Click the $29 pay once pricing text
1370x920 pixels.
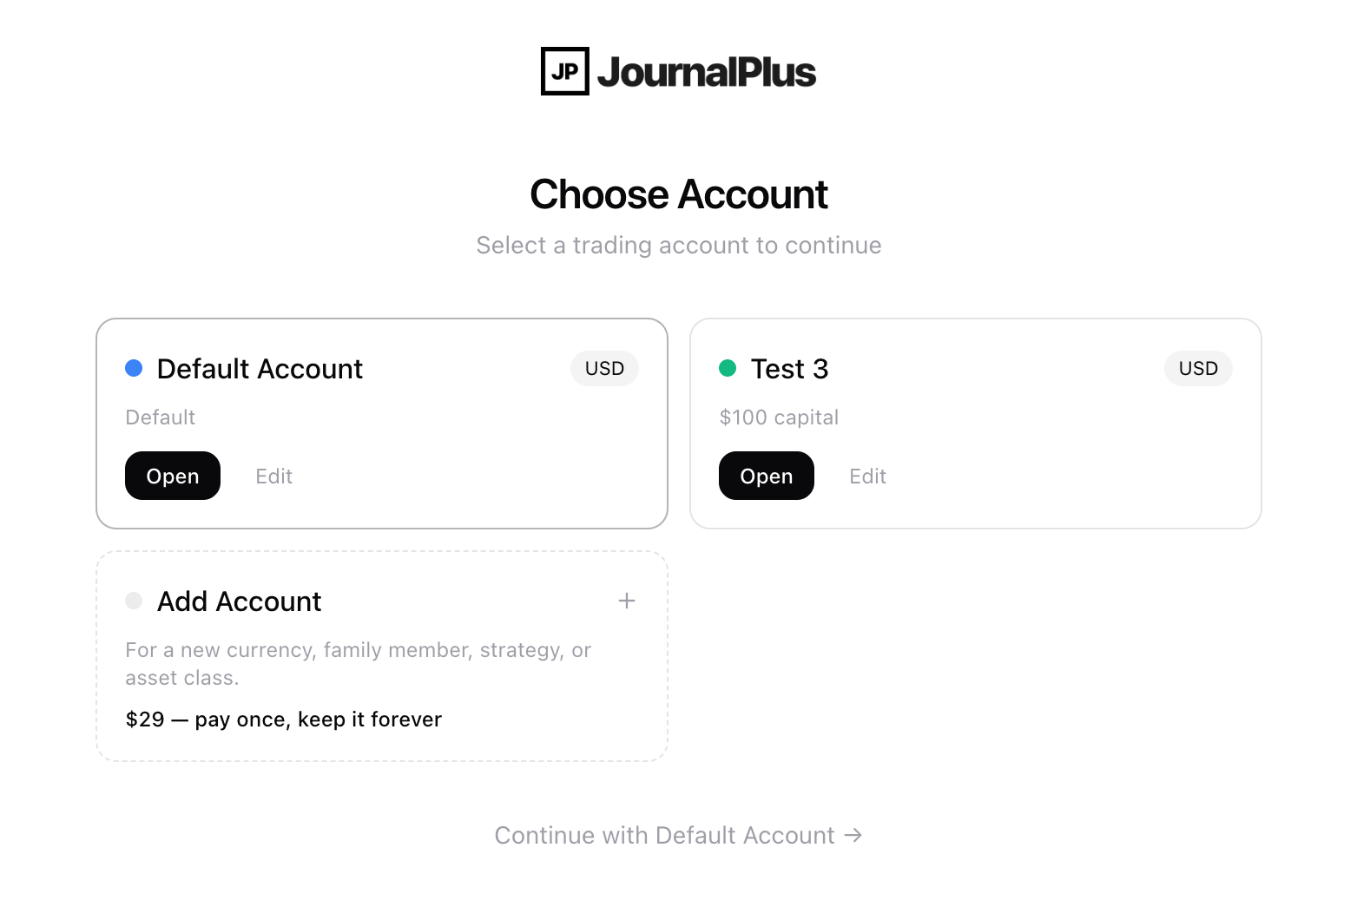tap(284, 720)
